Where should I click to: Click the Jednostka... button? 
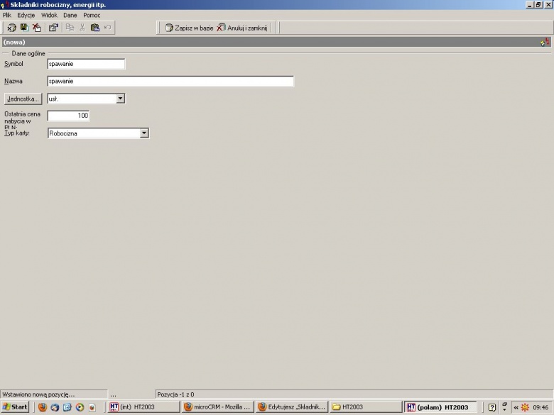point(23,99)
